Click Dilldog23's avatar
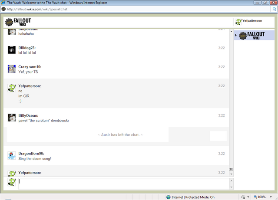The image size is (278, 200). (12, 50)
